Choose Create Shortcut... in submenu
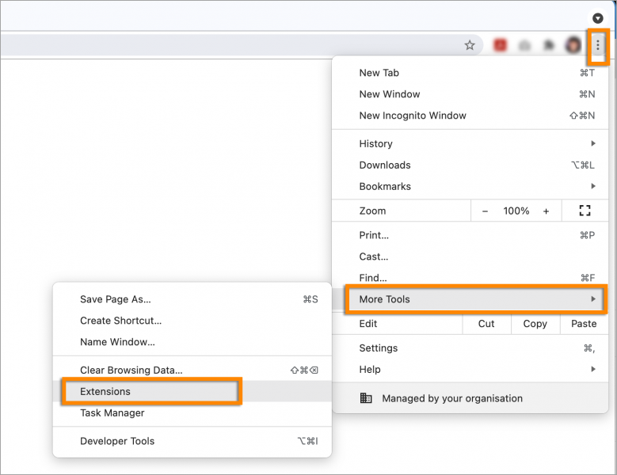This screenshot has width=617, height=475. click(x=192, y=321)
